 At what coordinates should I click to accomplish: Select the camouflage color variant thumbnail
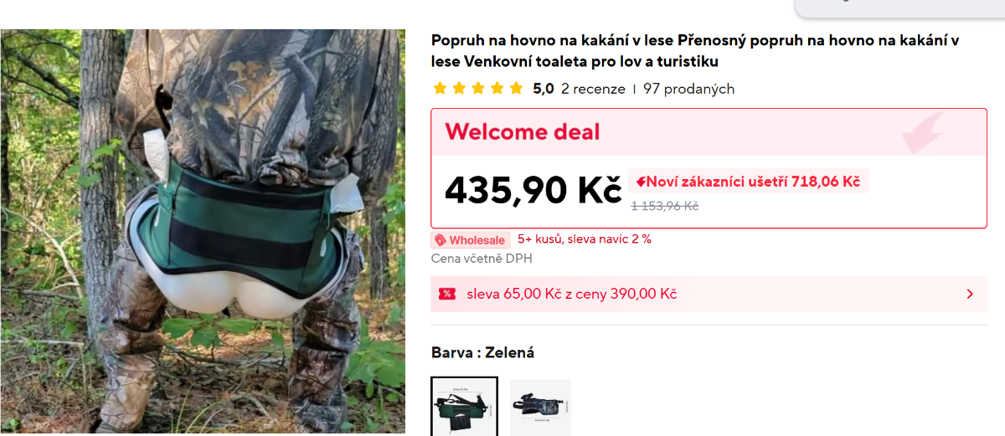[540, 407]
